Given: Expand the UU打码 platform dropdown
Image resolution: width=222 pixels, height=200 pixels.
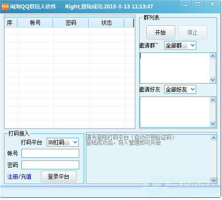Looking at the screenshot, I should tap(63, 142).
